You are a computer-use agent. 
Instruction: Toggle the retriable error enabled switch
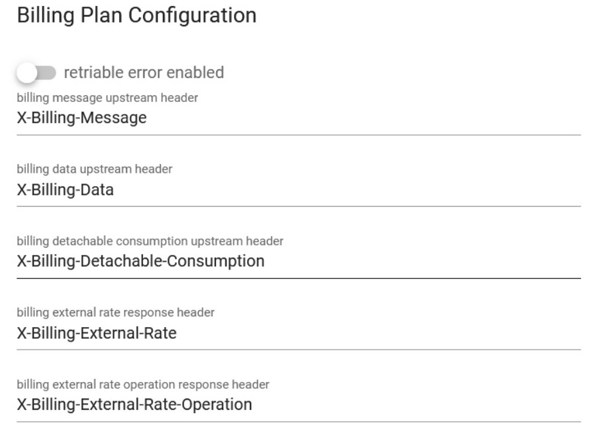pyautogui.click(x=37, y=73)
